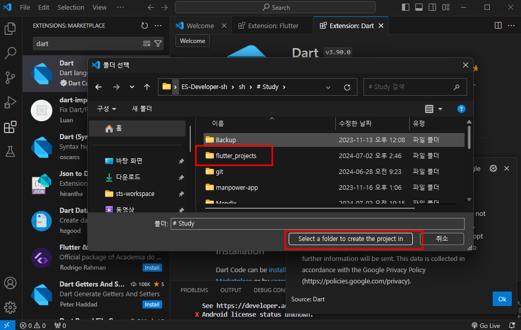Open notifications bell in status bar
The height and width of the screenshot is (330, 521).
[512, 326]
